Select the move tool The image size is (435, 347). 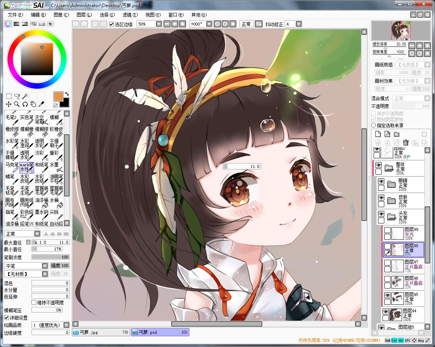pos(9,104)
